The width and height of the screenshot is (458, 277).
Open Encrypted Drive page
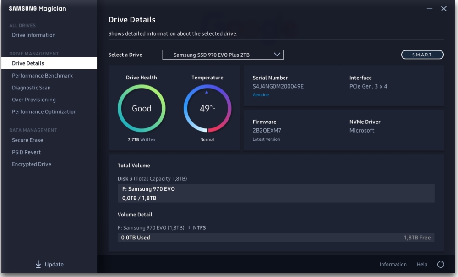32,164
